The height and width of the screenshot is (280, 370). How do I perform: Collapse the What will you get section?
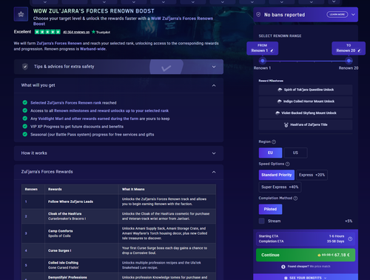click(x=118, y=85)
